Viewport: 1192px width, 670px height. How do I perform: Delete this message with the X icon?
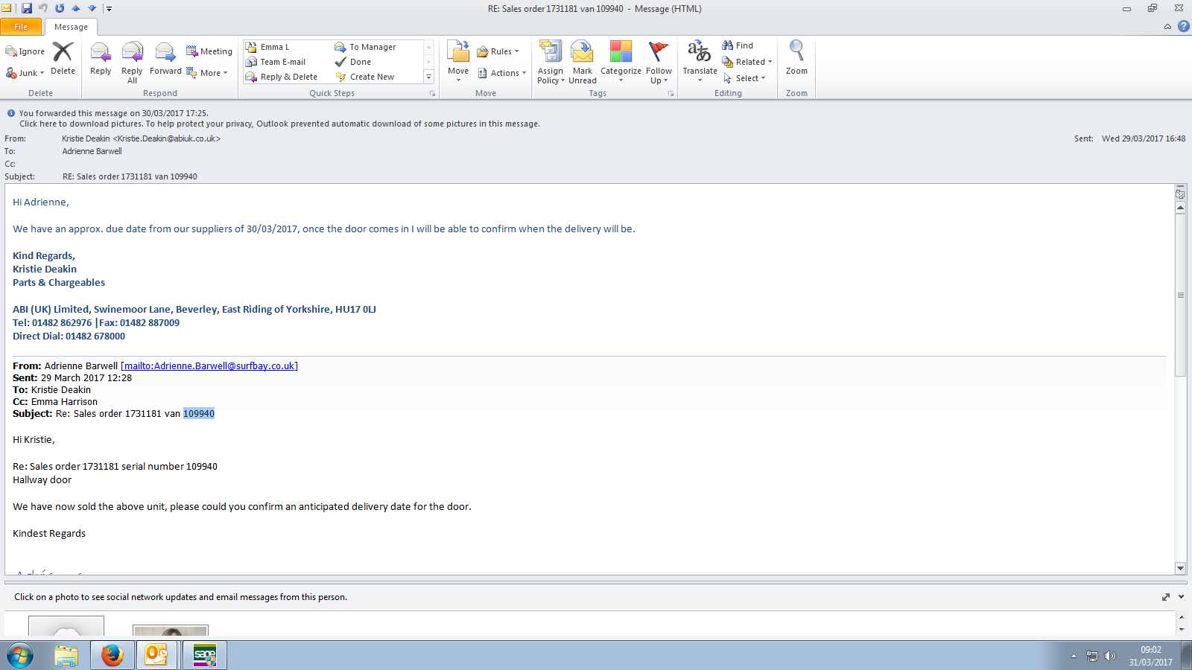click(63, 58)
